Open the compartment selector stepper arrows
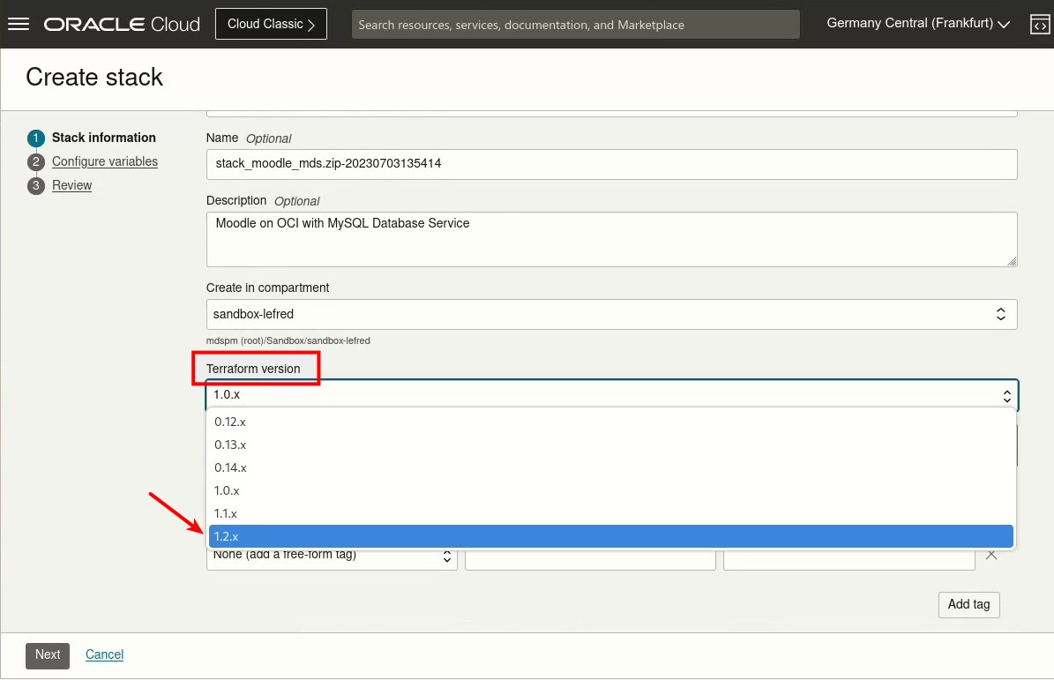The height and width of the screenshot is (680, 1054). point(1001,314)
